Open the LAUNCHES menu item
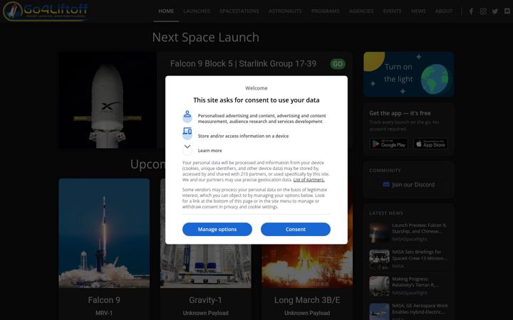 coord(197,11)
